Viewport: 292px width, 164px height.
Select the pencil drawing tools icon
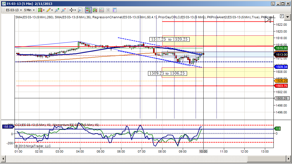click(x=48, y=10)
